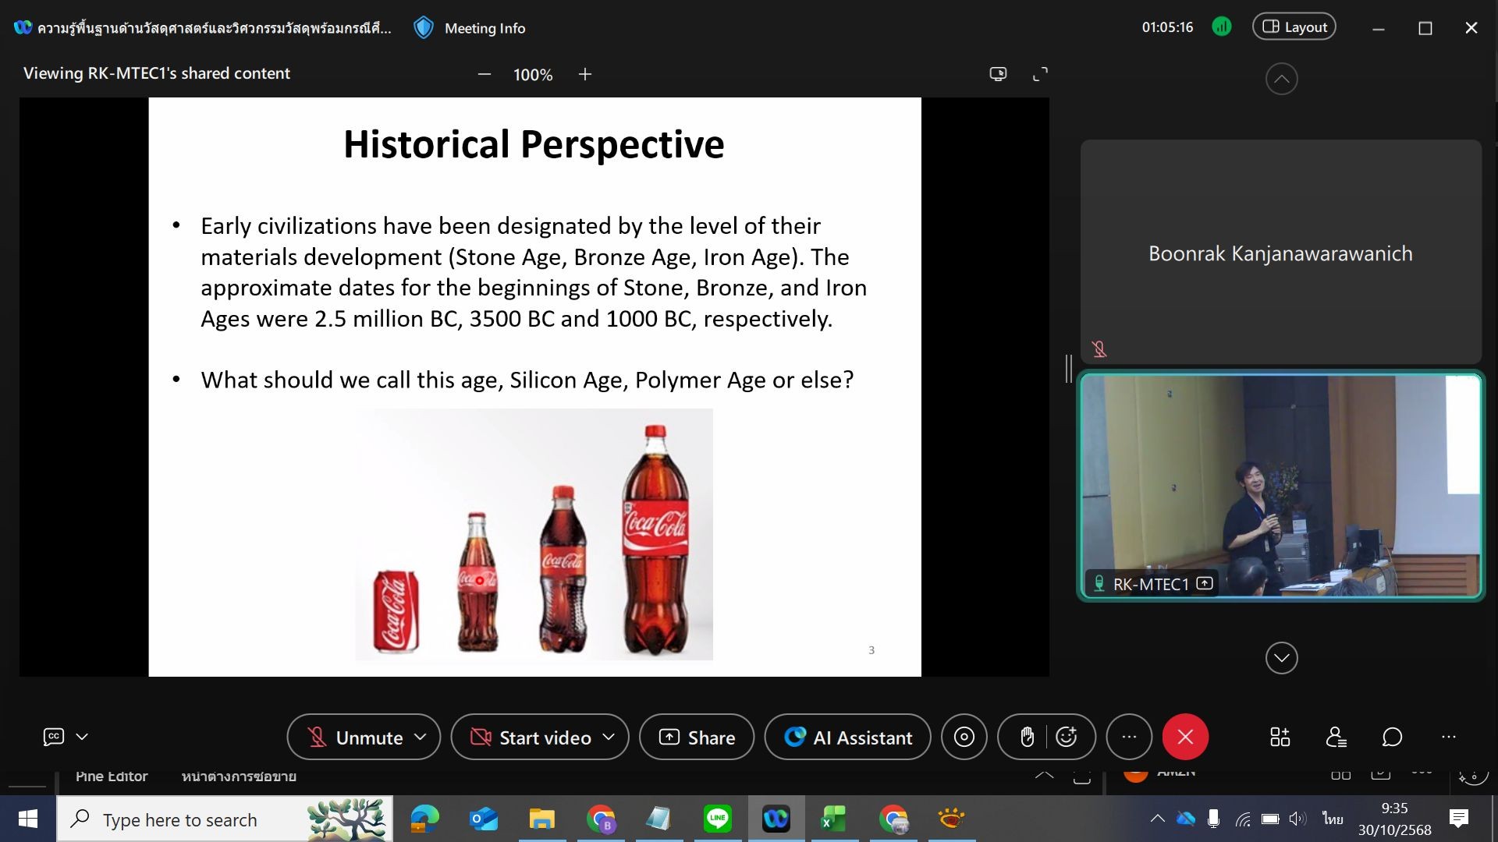Click the Record meeting icon

[x=964, y=737]
